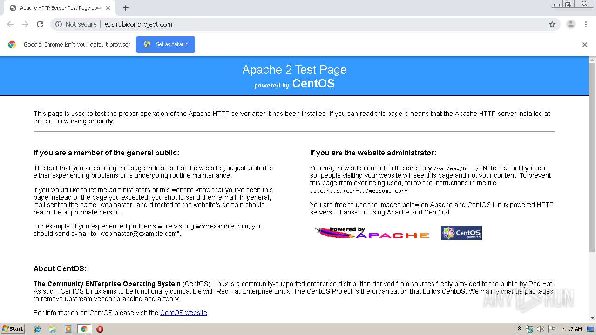Open Internet Explorer from taskbar
This screenshot has height=335, width=596.
click(x=37, y=329)
